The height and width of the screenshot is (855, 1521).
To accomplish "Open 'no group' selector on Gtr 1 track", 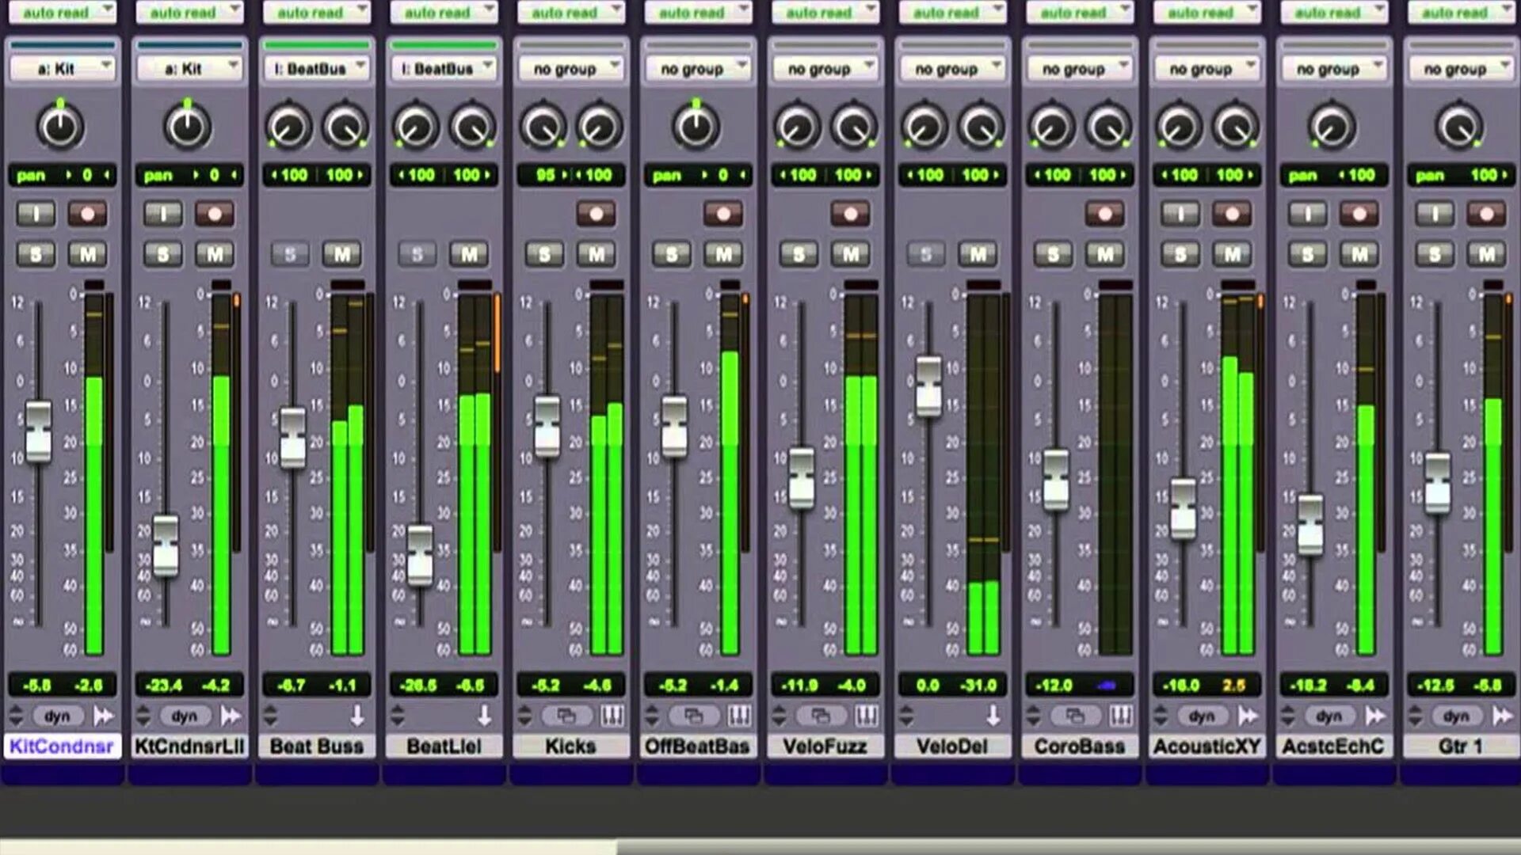I will tap(1462, 69).
